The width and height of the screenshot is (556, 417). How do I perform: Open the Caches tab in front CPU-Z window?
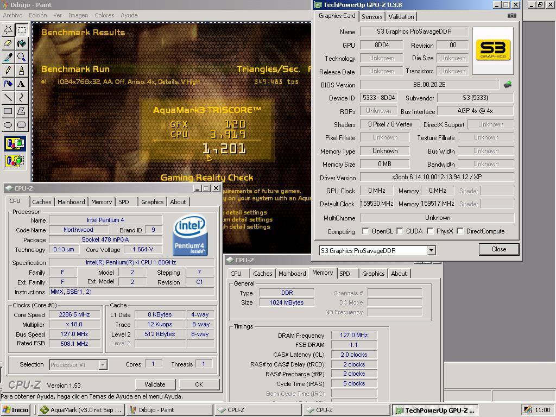tap(41, 202)
